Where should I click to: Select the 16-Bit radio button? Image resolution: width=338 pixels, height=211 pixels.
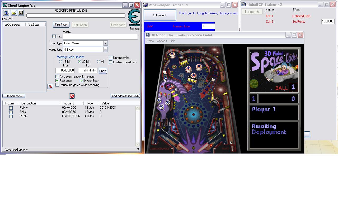pos(61,62)
